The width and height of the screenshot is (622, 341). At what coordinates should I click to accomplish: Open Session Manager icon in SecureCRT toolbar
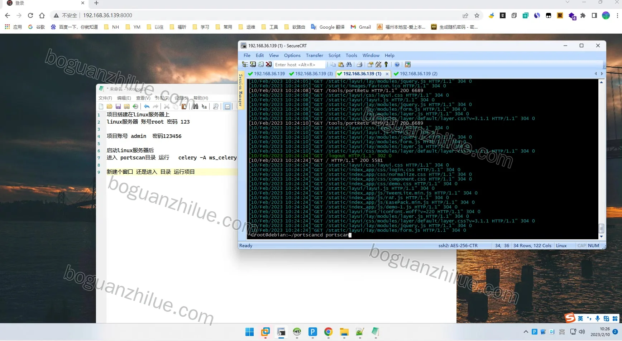[245, 64]
